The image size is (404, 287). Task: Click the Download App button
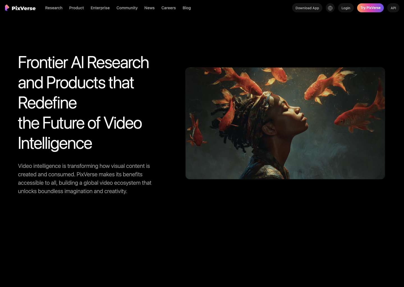(x=307, y=8)
